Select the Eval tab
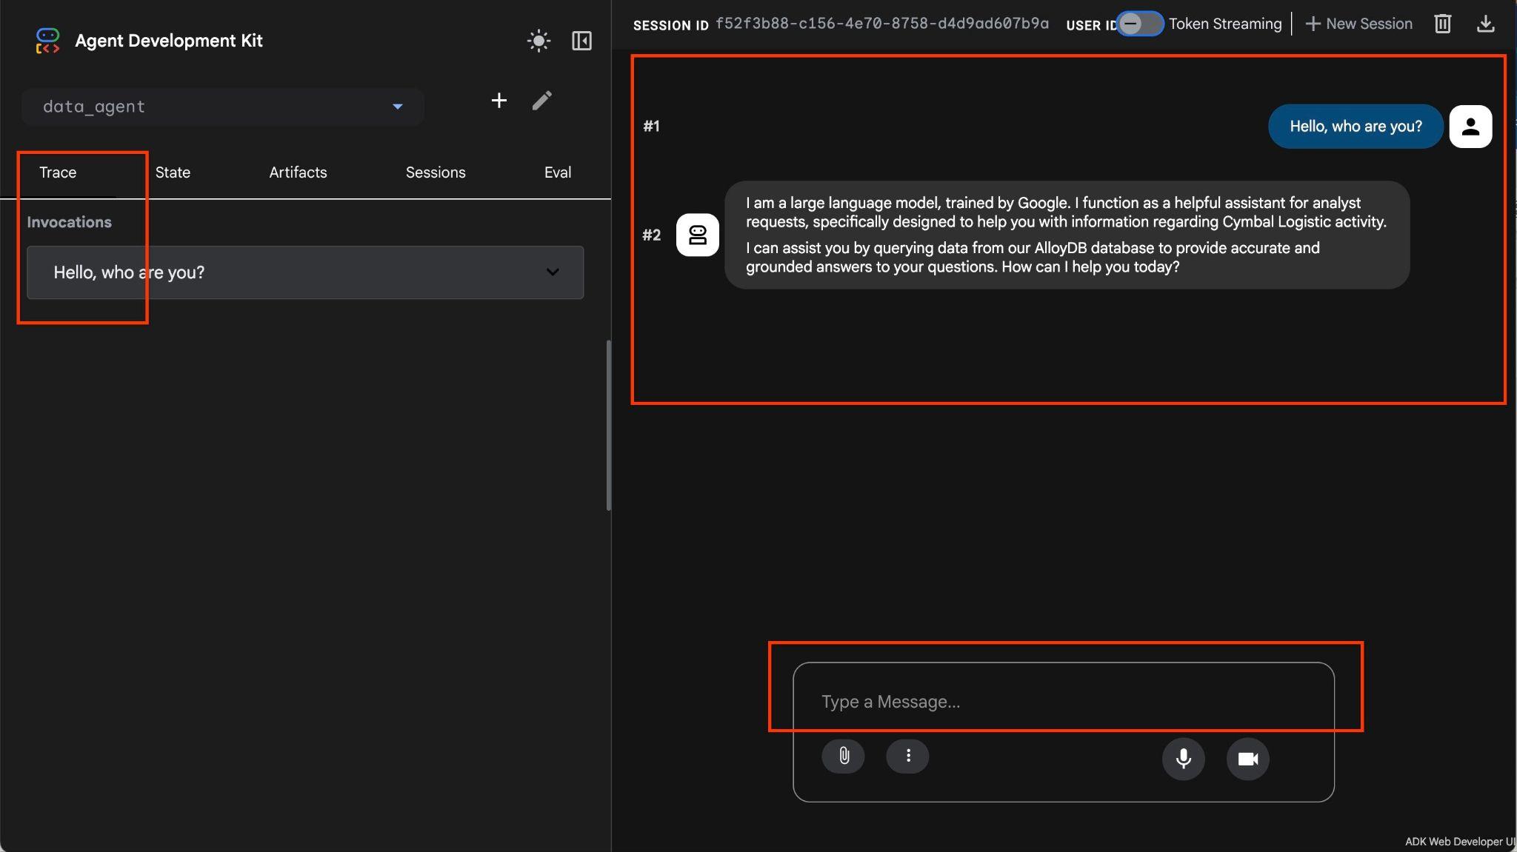 click(x=557, y=172)
